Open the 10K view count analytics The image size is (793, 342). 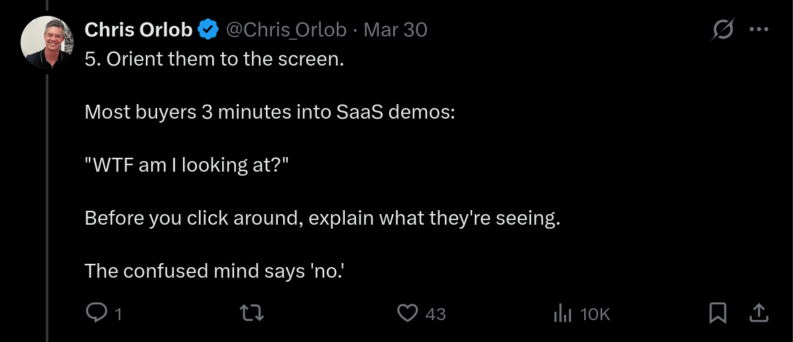coord(594,313)
